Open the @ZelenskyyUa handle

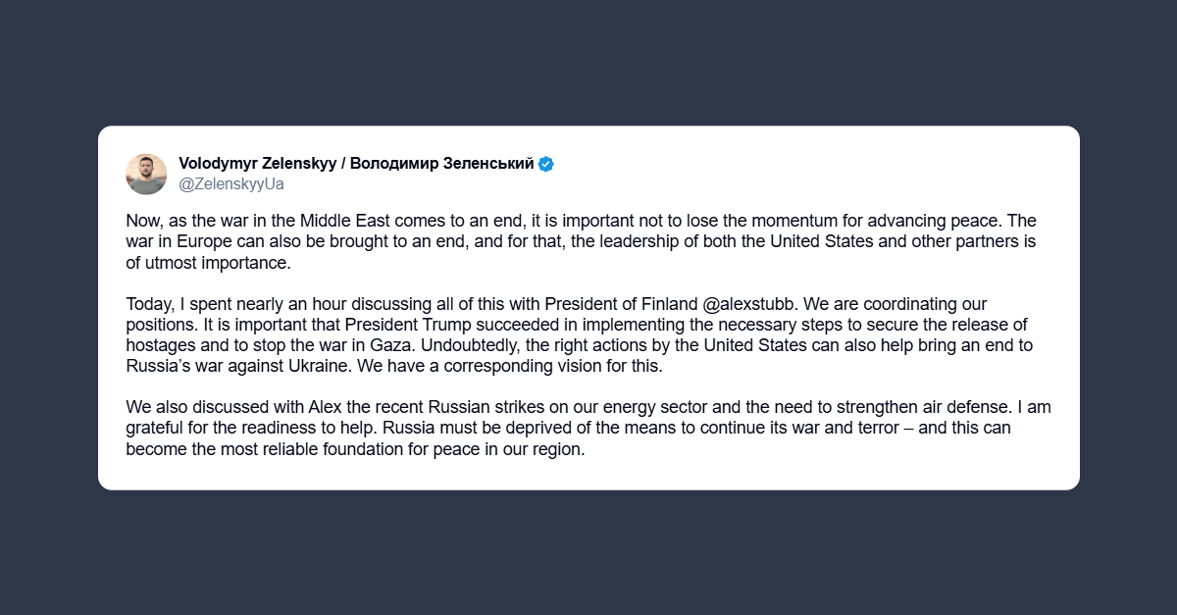pyautogui.click(x=231, y=183)
